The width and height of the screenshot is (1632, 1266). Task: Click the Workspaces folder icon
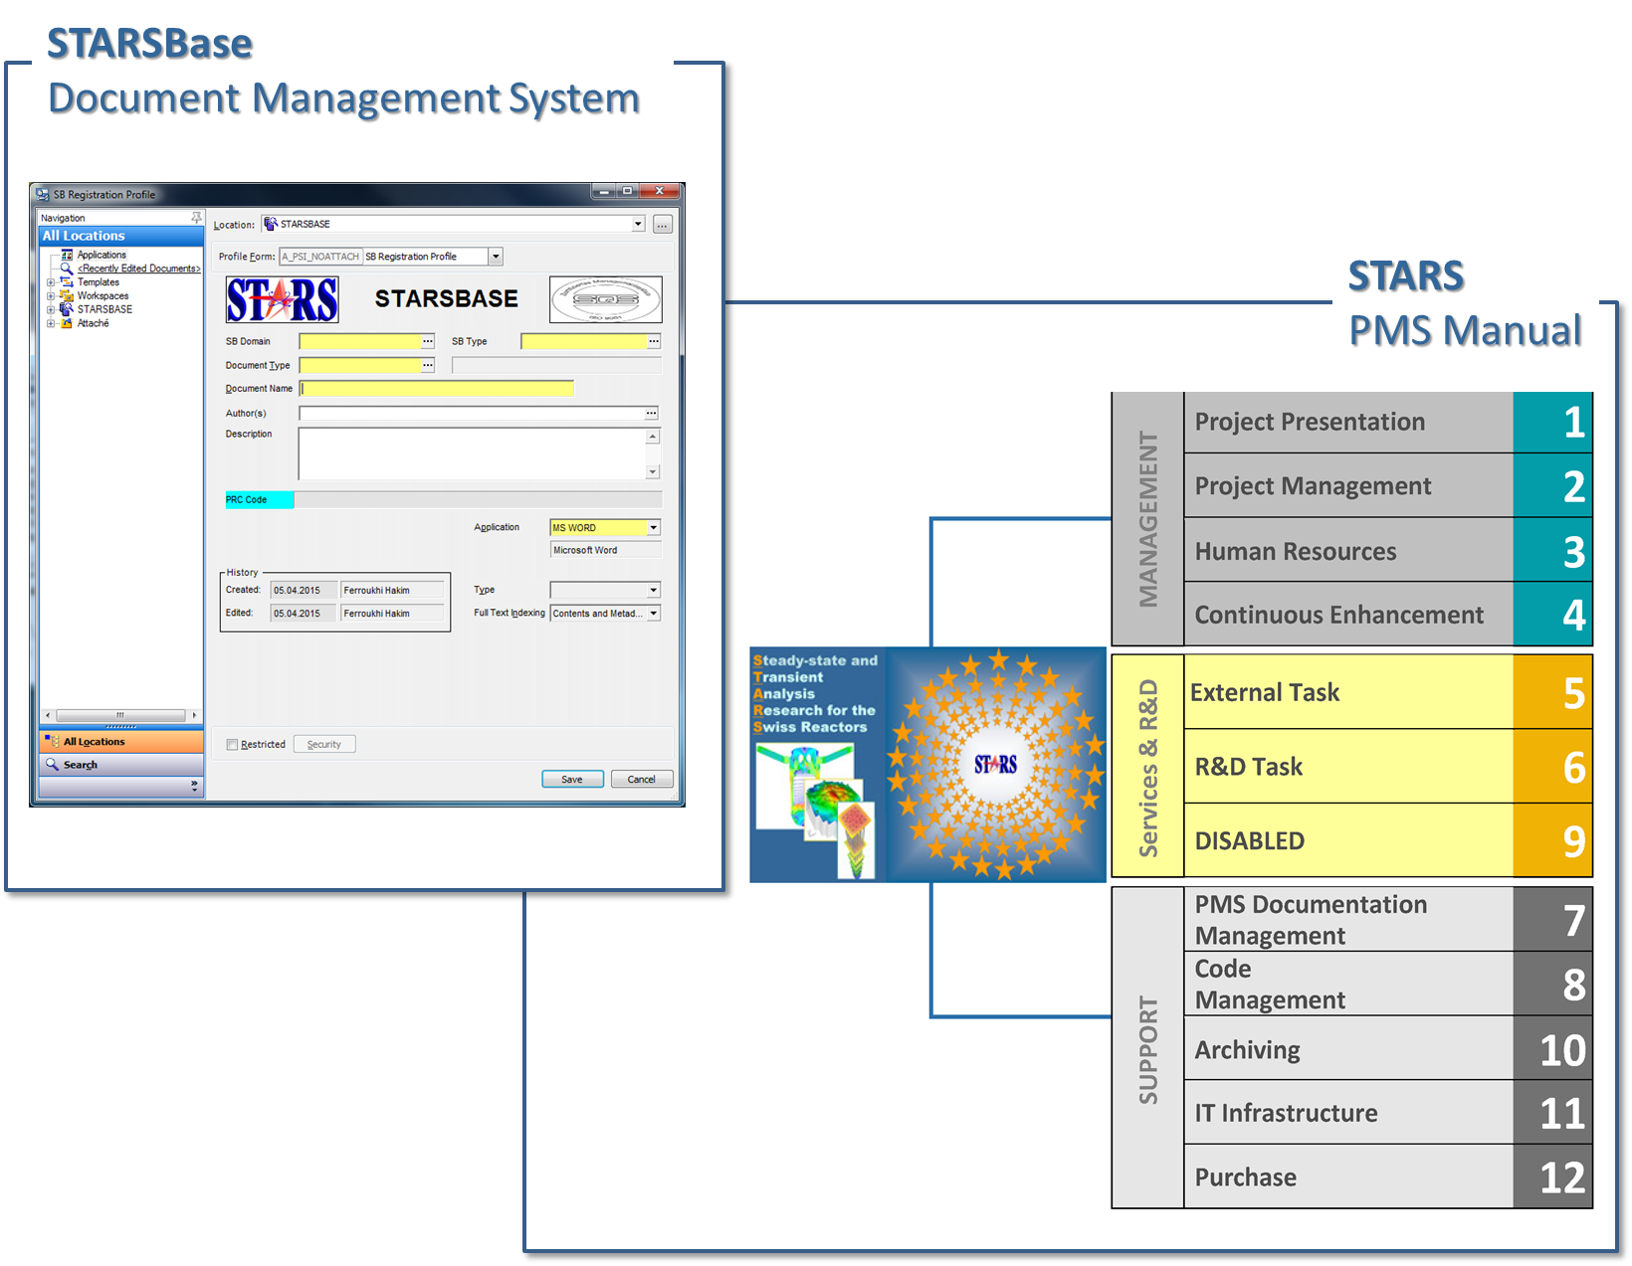67,296
